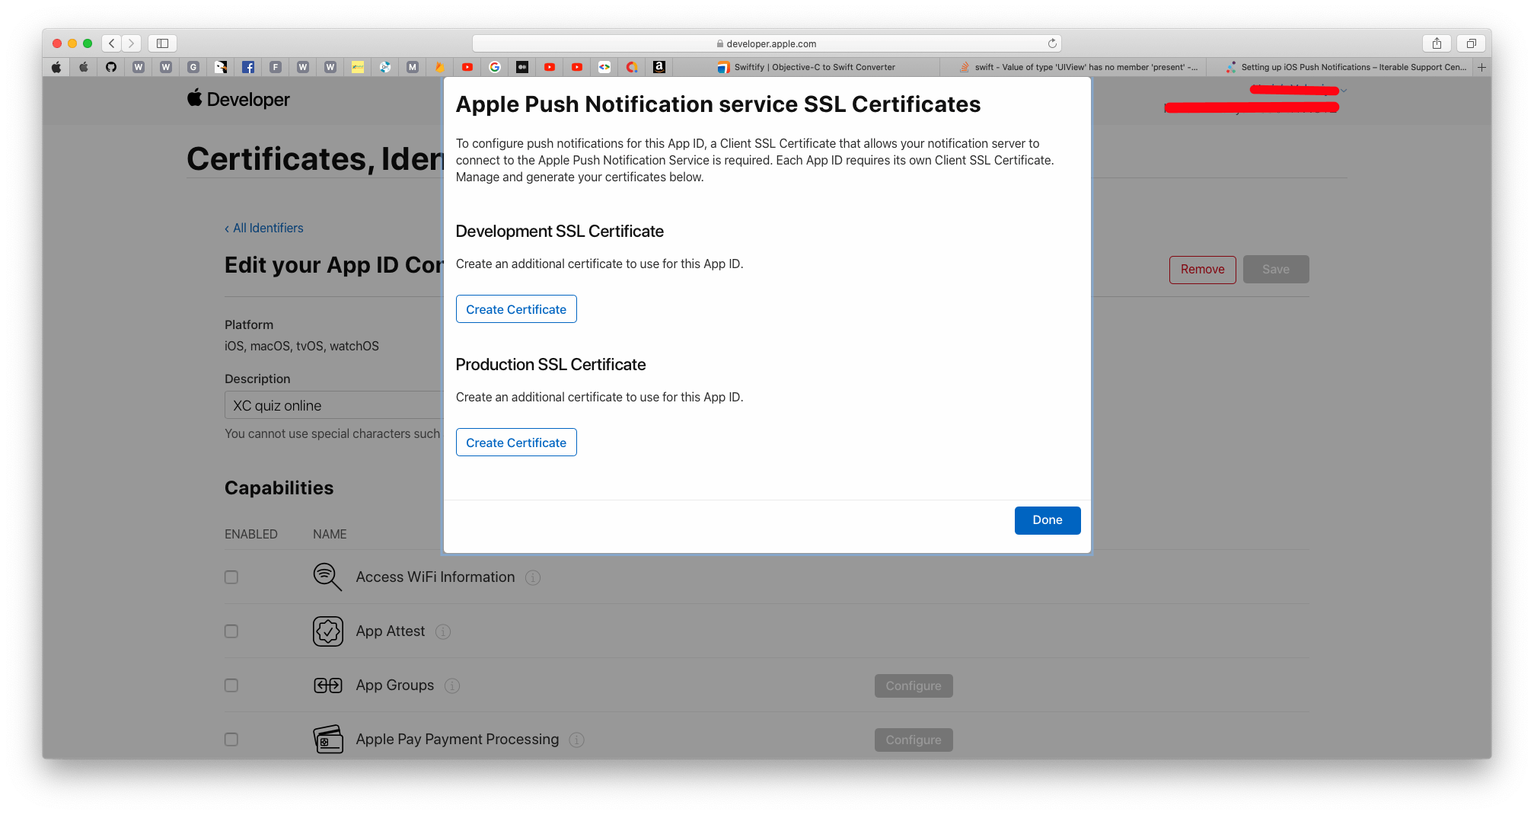
Task: Expand the account name dropdown chevron
Action: [1344, 91]
